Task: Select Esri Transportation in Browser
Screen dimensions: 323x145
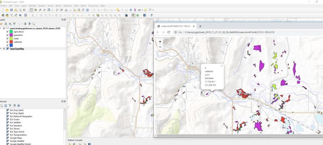Action: coord(18,135)
